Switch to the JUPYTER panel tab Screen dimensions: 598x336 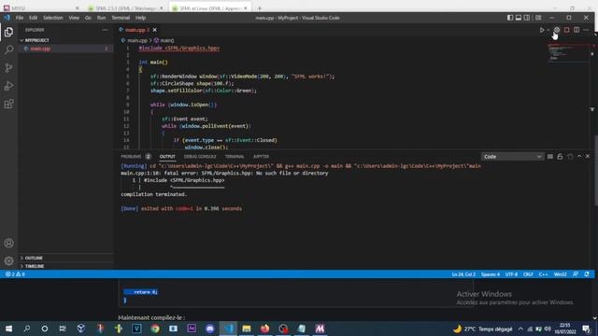coord(261,157)
